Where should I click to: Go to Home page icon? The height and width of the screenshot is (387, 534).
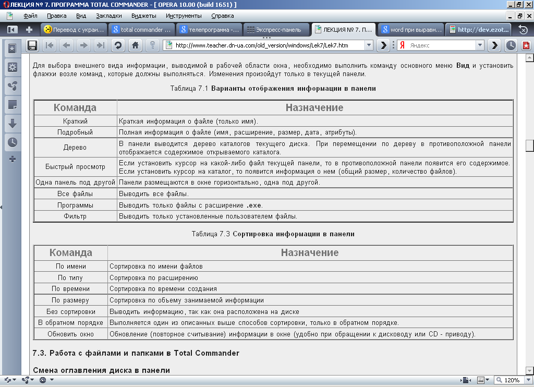[135, 45]
